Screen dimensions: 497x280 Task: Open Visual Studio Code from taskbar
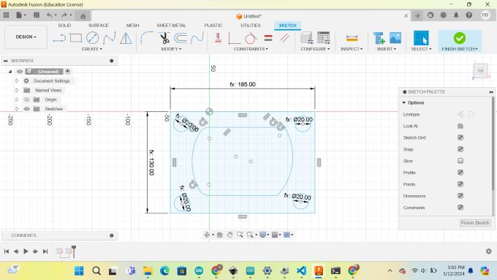click(301, 270)
